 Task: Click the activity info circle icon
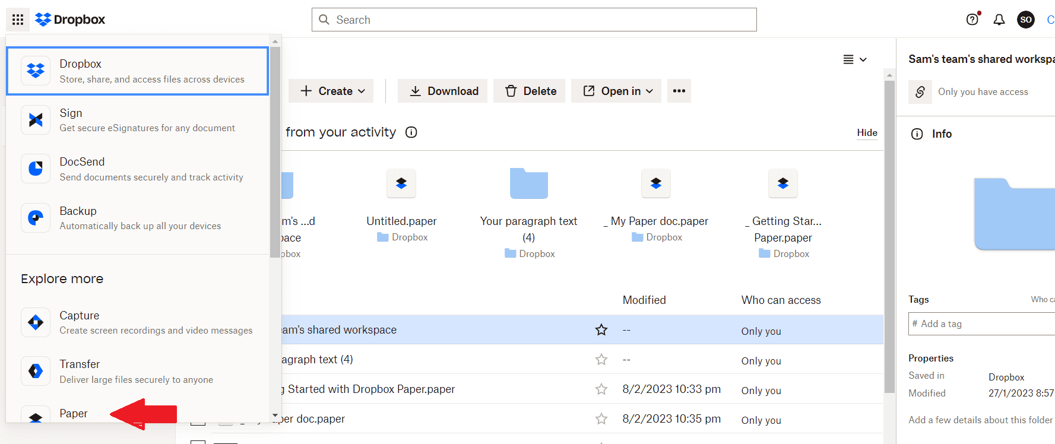[411, 132]
